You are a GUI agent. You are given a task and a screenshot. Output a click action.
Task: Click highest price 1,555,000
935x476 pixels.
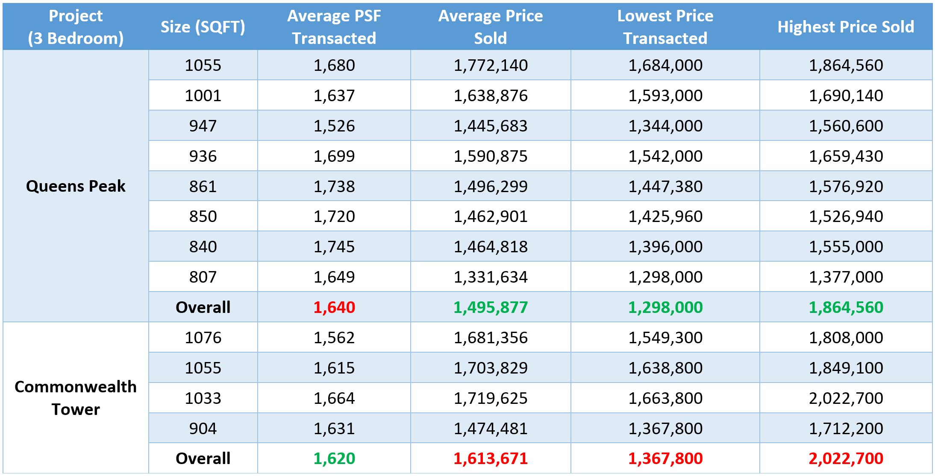click(x=846, y=246)
